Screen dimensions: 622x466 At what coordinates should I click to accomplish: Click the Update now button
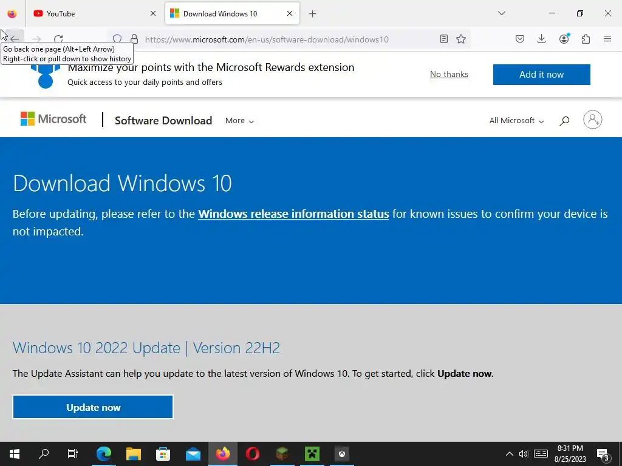point(93,407)
